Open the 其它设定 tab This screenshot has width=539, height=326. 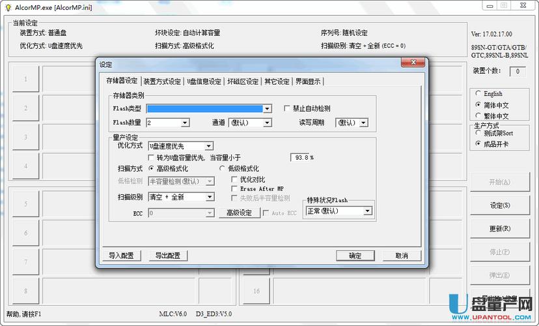pyautogui.click(x=277, y=81)
